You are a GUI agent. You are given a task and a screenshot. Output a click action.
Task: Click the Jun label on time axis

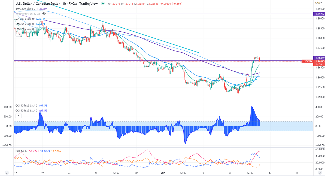coord(163,173)
